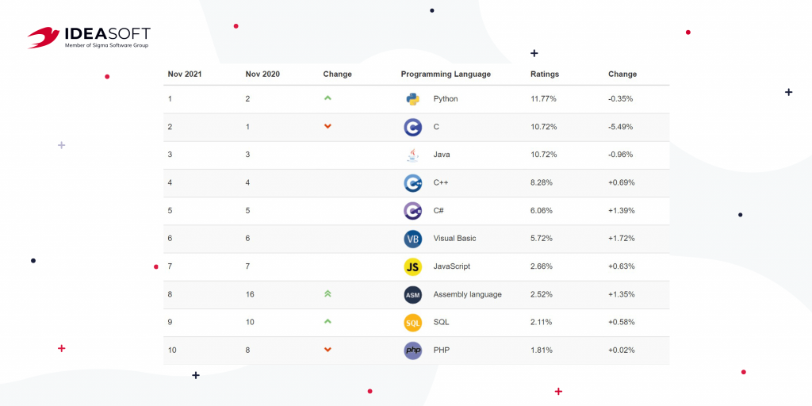812x406 pixels.
Task: Click the -5.49% change value
Action: pyautogui.click(x=620, y=127)
